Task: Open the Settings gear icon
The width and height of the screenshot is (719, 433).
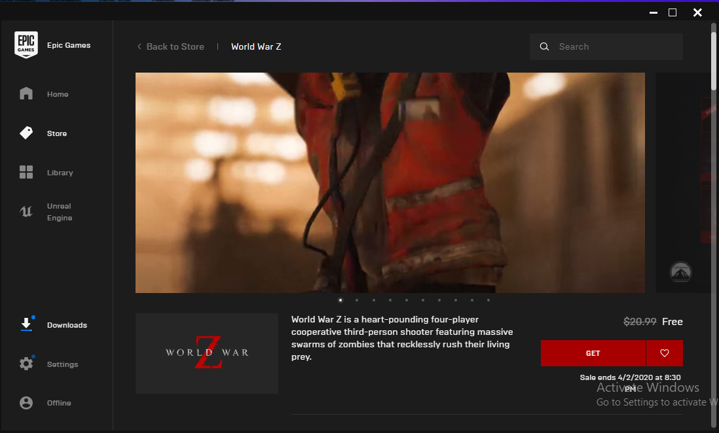Action: (x=26, y=364)
